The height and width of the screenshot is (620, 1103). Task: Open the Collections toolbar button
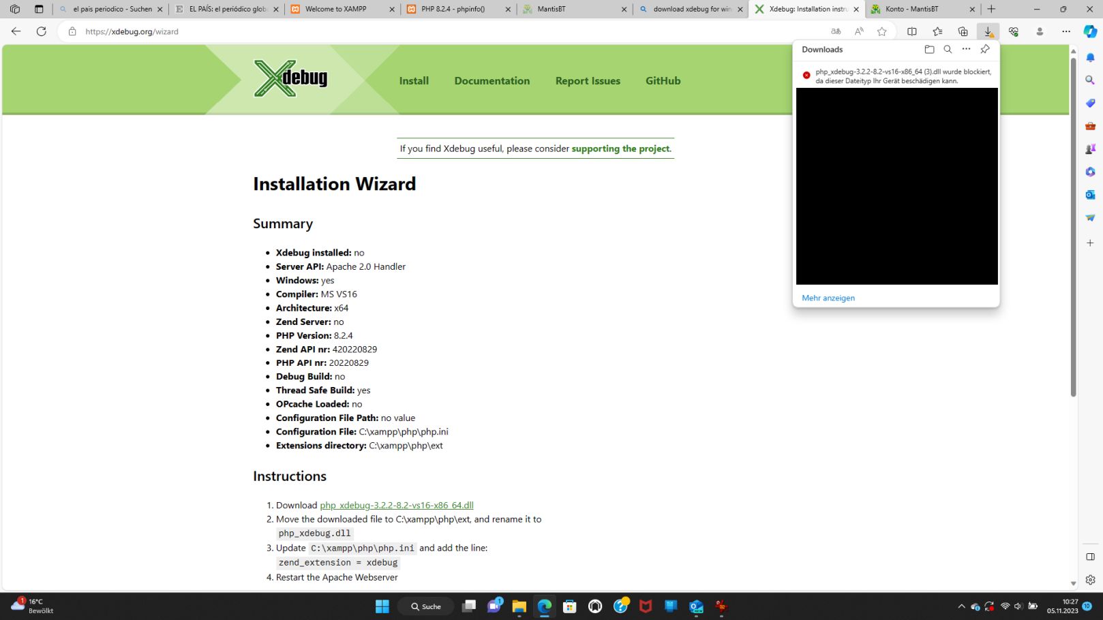(963, 31)
